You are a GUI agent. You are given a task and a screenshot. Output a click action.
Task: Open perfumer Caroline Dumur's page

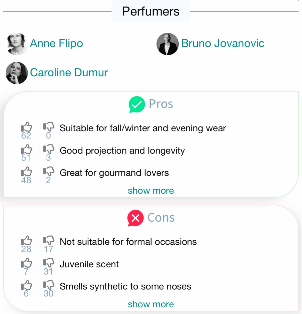(x=69, y=73)
